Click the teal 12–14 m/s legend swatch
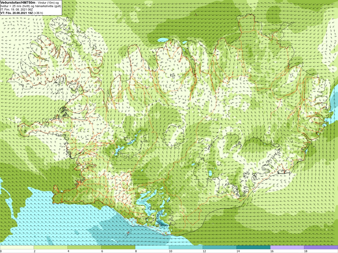Viewport: 338px width, 253px height. 220,247
